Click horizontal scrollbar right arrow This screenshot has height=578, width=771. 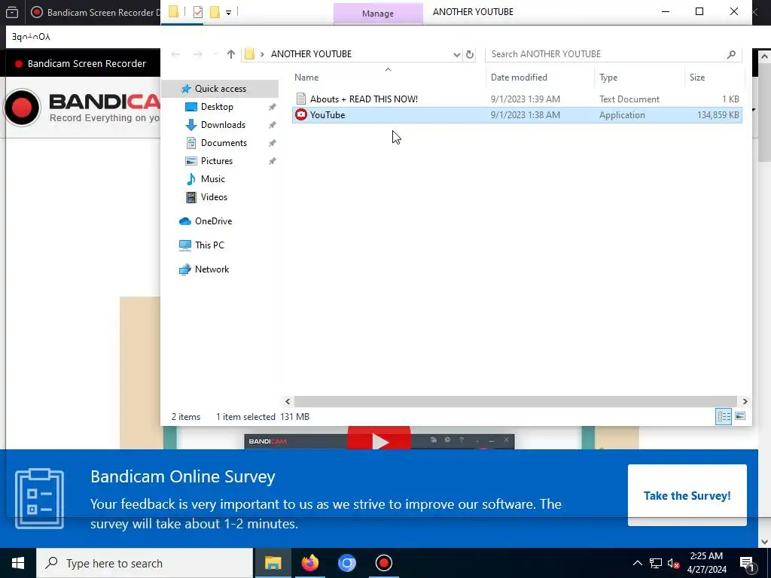click(745, 402)
